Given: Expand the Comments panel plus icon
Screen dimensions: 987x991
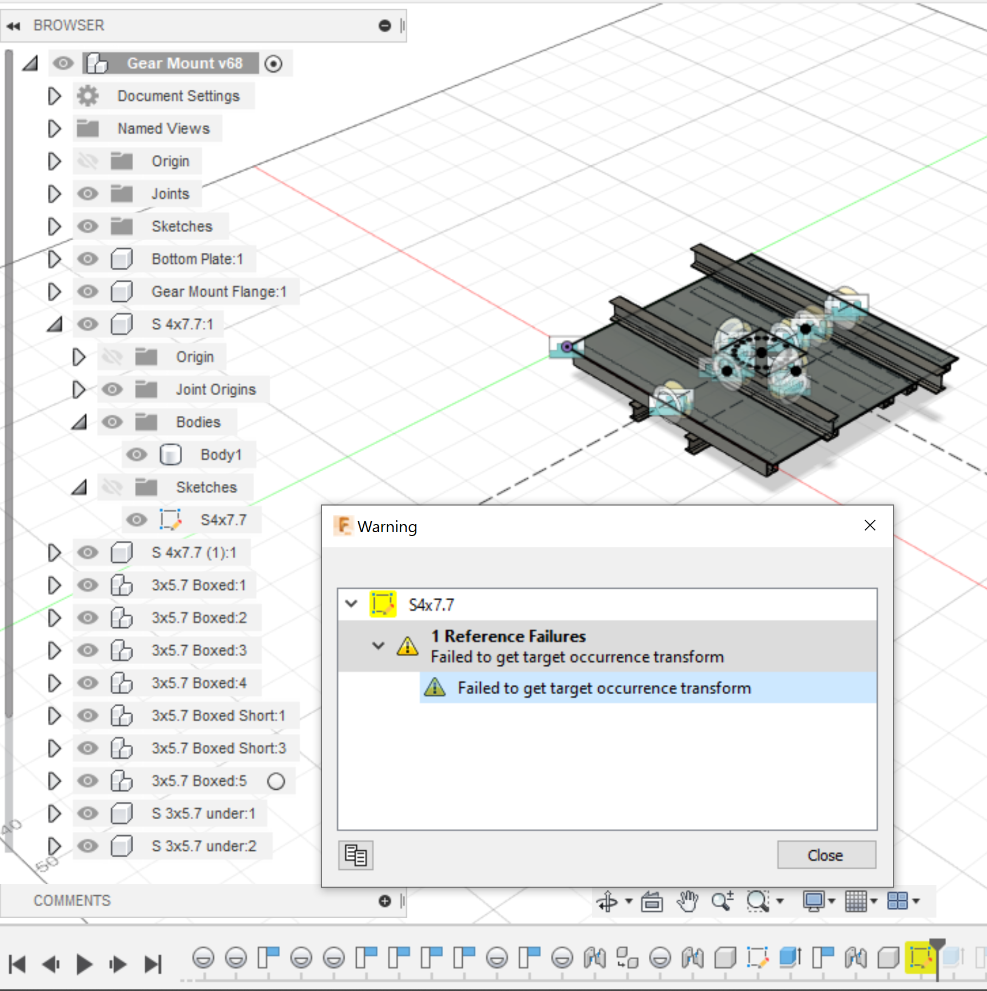Looking at the screenshot, I should pos(385,901).
